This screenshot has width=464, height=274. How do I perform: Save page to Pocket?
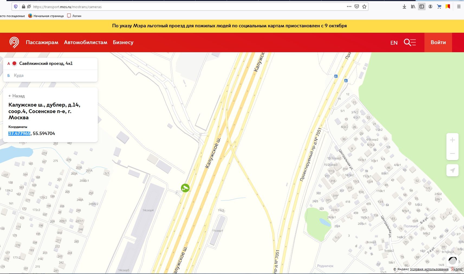tap(357, 7)
